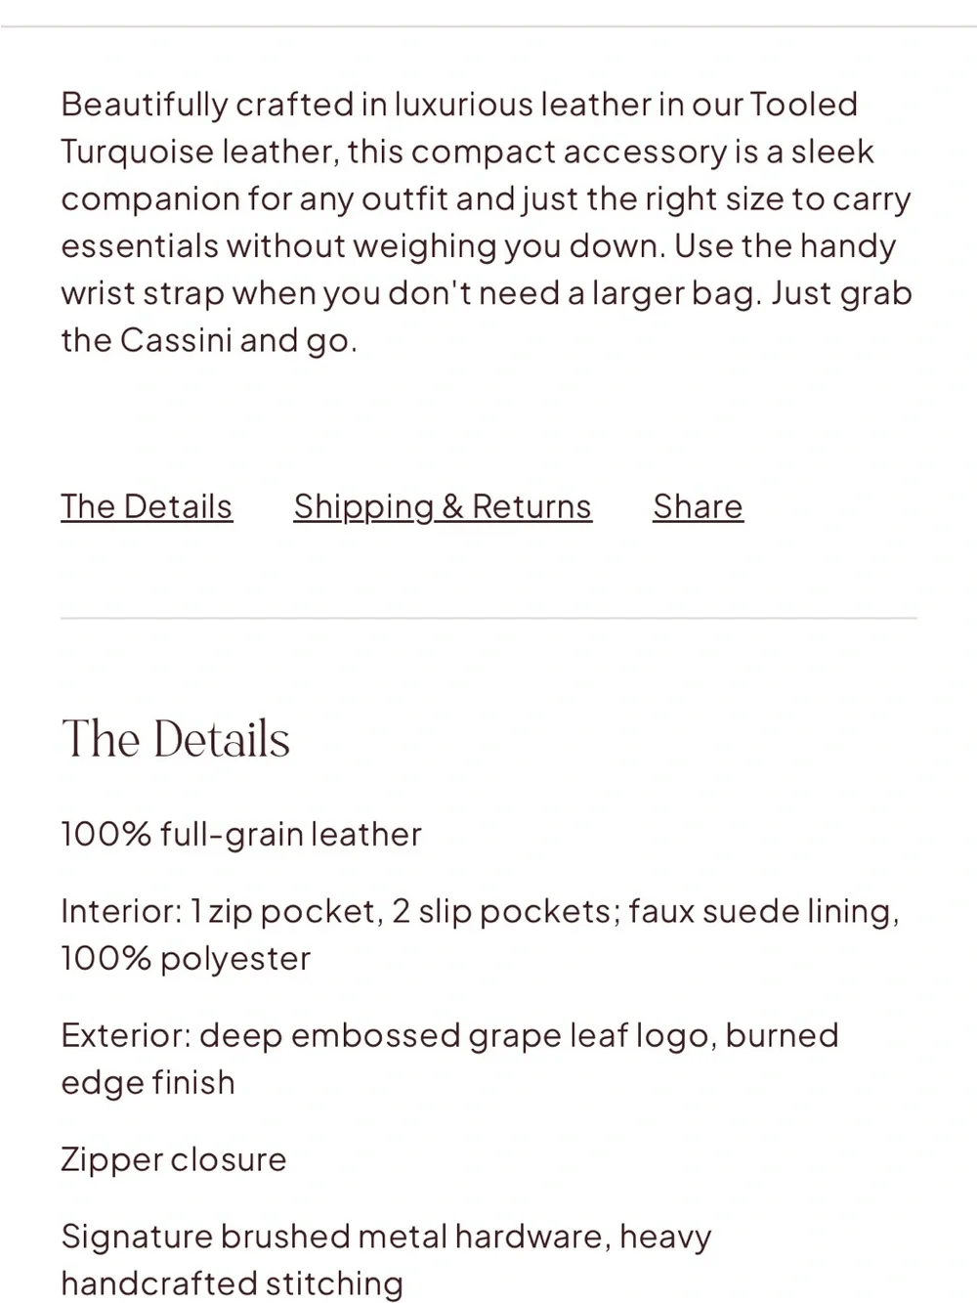Click the large 'The Details' section heading
The image size is (977, 1303).
click(x=176, y=739)
